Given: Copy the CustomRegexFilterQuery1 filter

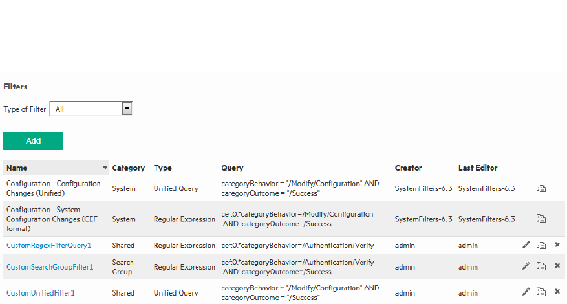Looking at the screenshot, I should [541, 245].
